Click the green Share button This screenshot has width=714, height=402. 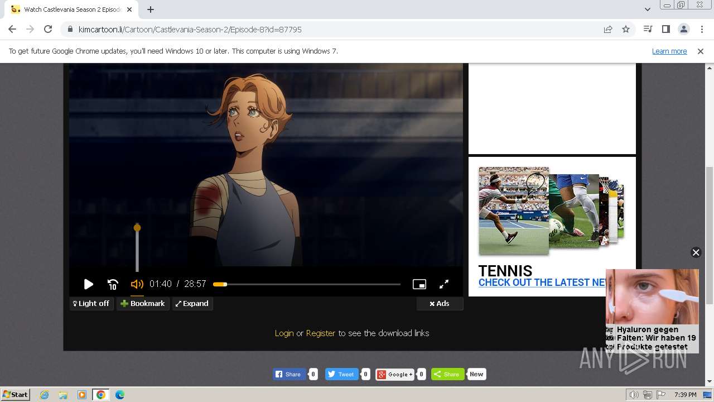pos(447,374)
